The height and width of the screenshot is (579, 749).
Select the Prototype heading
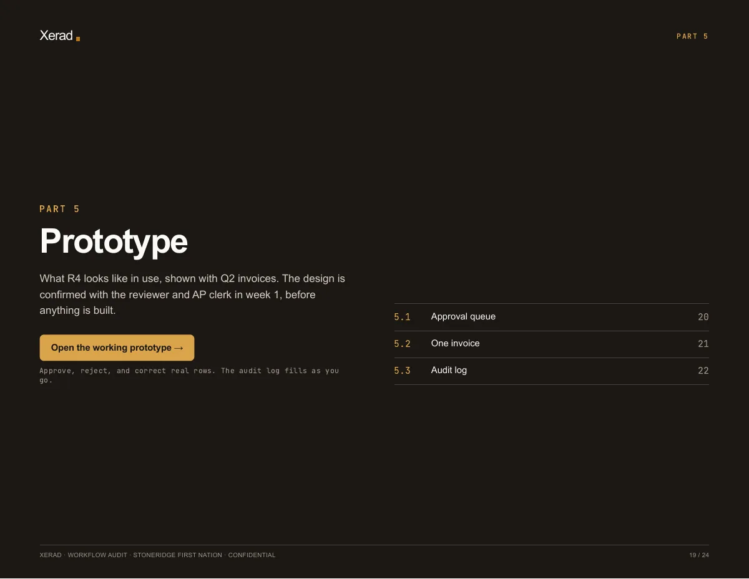114,241
